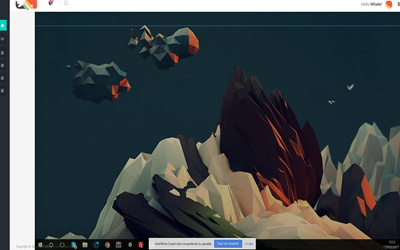Click the HelloWhale whale logo
The width and height of the screenshot is (400, 250).
[26, 4]
